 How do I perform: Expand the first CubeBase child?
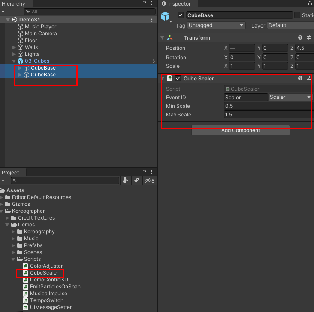tap(20, 68)
